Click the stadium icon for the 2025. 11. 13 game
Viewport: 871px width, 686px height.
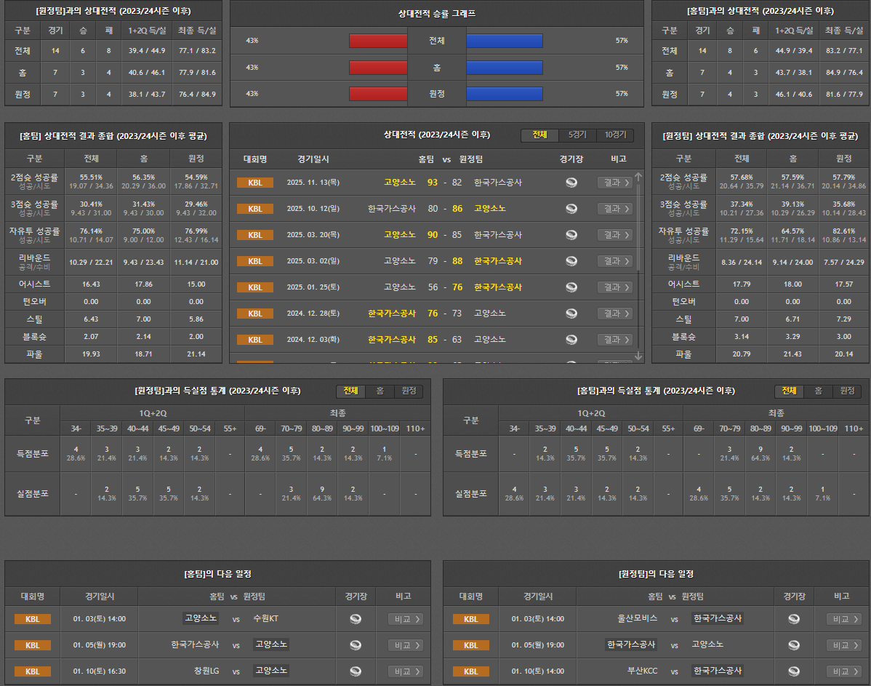(571, 183)
